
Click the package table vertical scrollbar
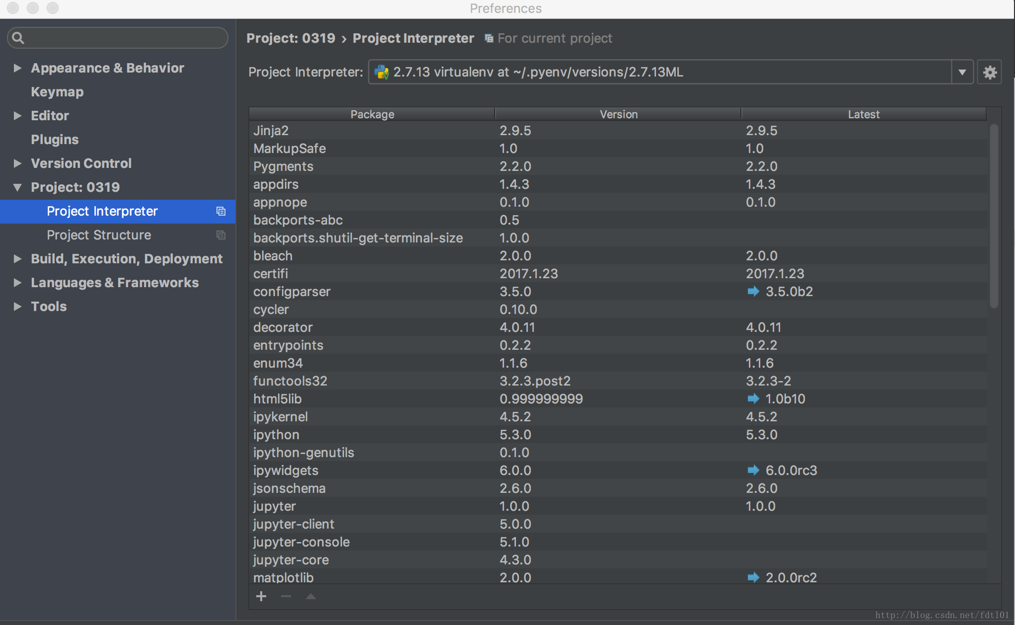tap(994, 216)
